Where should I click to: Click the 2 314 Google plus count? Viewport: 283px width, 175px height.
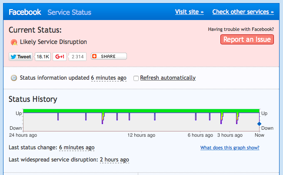point(78,57)
